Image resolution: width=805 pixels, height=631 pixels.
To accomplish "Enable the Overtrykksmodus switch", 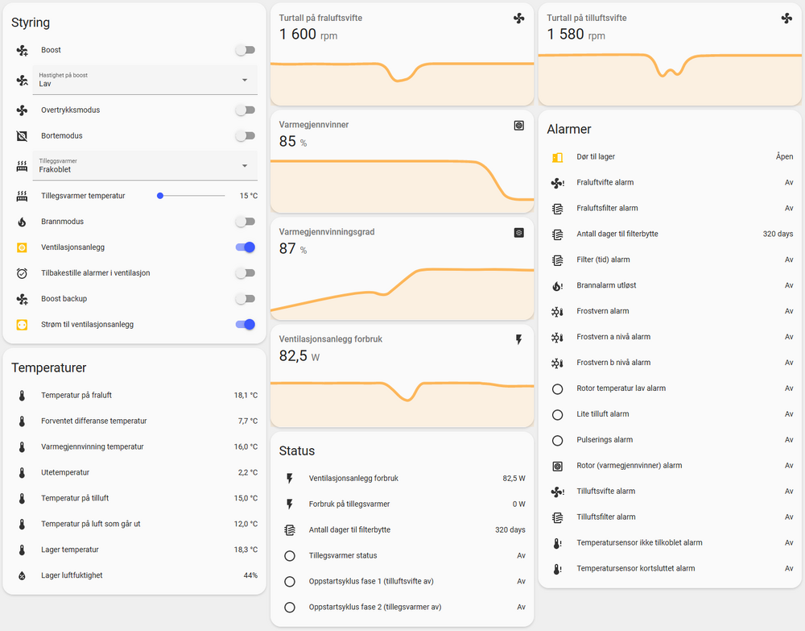I will pos(246,110).
